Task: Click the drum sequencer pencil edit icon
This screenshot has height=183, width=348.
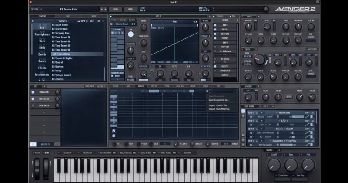Action: [114, 131]
